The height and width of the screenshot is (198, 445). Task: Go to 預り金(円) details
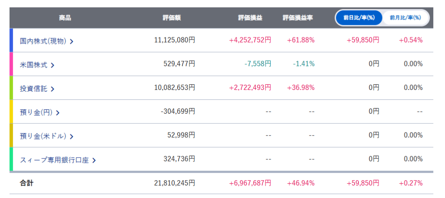click(37, 113)
